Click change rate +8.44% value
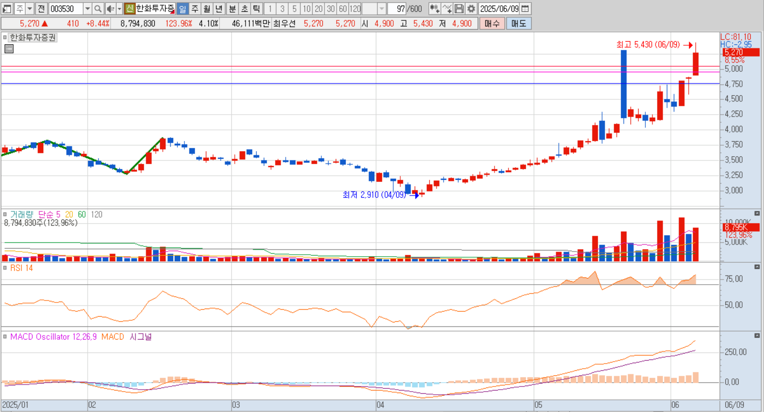Image resolution: width=764 pixels, height=412 pixels. [97, 23]
